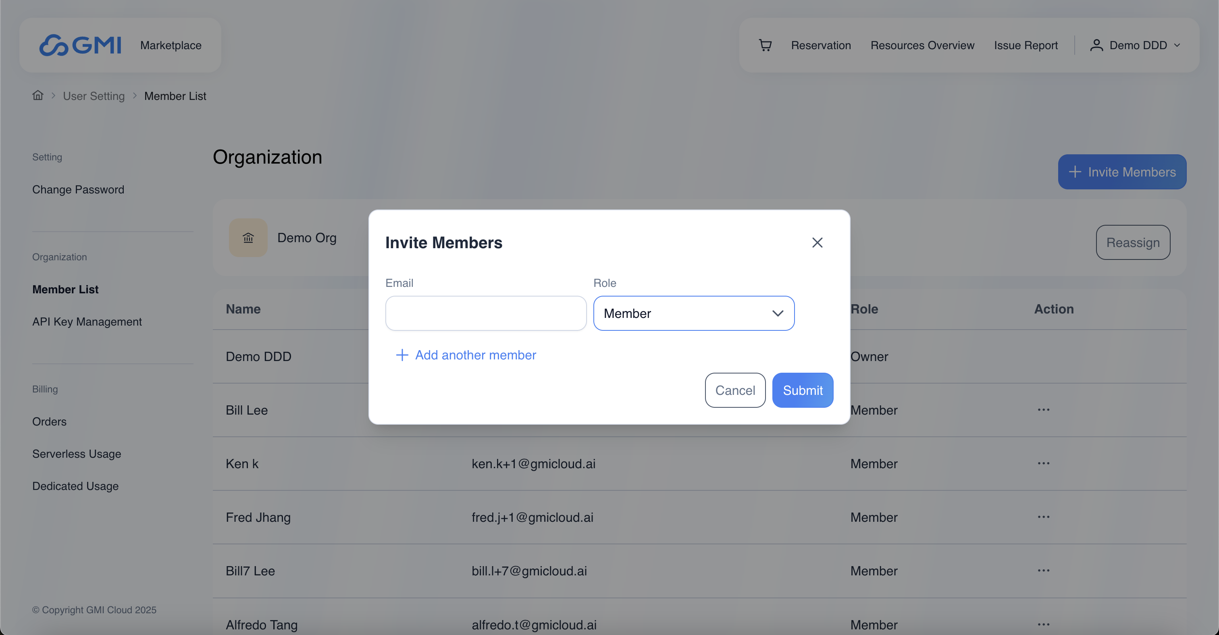The image size is (1219, 635).
Task: Focus the Email input field
Action: (486, 313)
